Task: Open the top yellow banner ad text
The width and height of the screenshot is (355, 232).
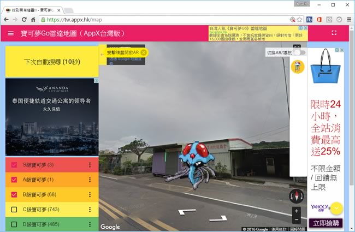Action: [256, 33]
